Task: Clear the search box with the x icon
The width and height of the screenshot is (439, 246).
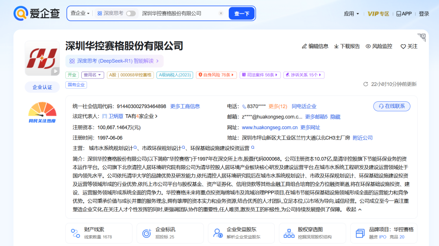Action: click(221, 13)
